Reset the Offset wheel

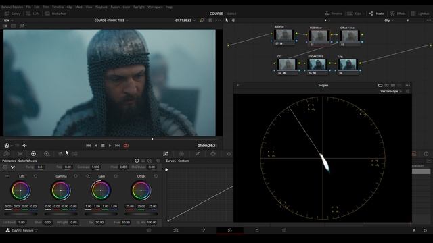[156, 176]
